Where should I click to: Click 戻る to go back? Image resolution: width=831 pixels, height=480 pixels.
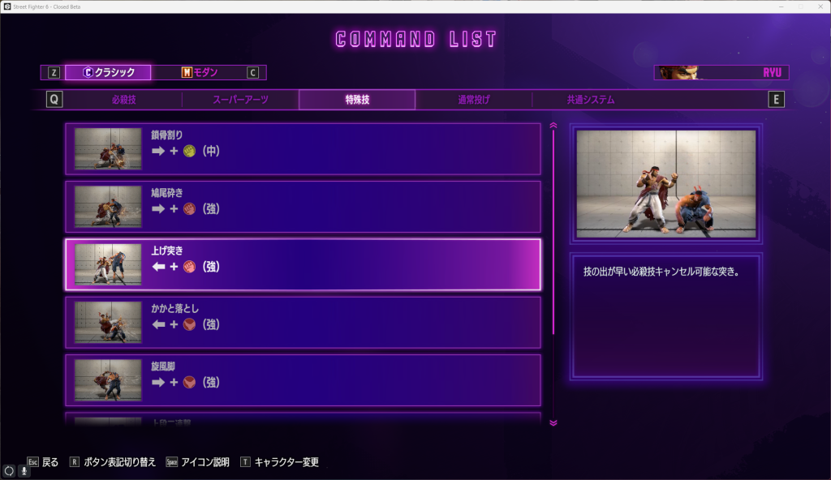coord(50,462)
